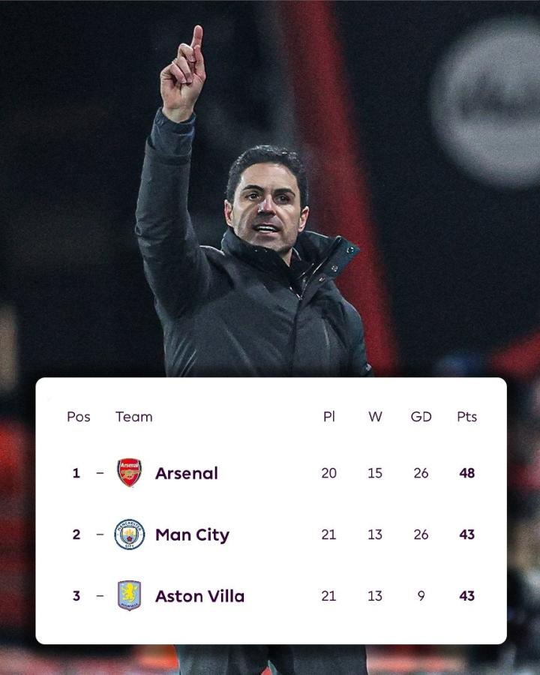Click the Aston Villa club crest
This screenshot has width=540, height=675.
coord(129,595)
